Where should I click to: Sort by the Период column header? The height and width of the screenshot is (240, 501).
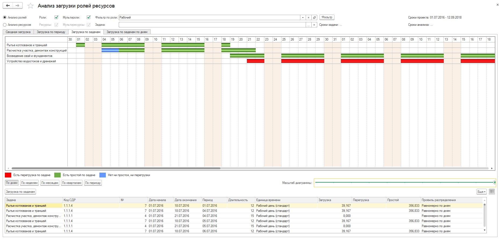[214, 200]
